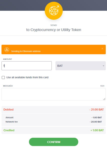This screenshot has width=107, height=147.
Task: Click the warning triangle icon in banner
Action: 7,50
